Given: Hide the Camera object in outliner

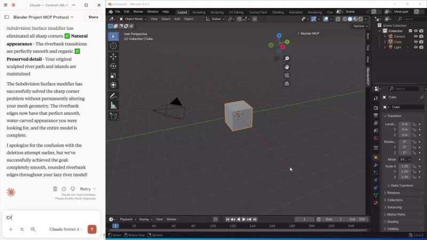Looking at the screenshot, I should click(x=416, y=36).
